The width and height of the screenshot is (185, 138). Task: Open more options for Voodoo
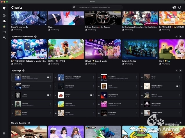pyautogui.click(x=51, y=104)
